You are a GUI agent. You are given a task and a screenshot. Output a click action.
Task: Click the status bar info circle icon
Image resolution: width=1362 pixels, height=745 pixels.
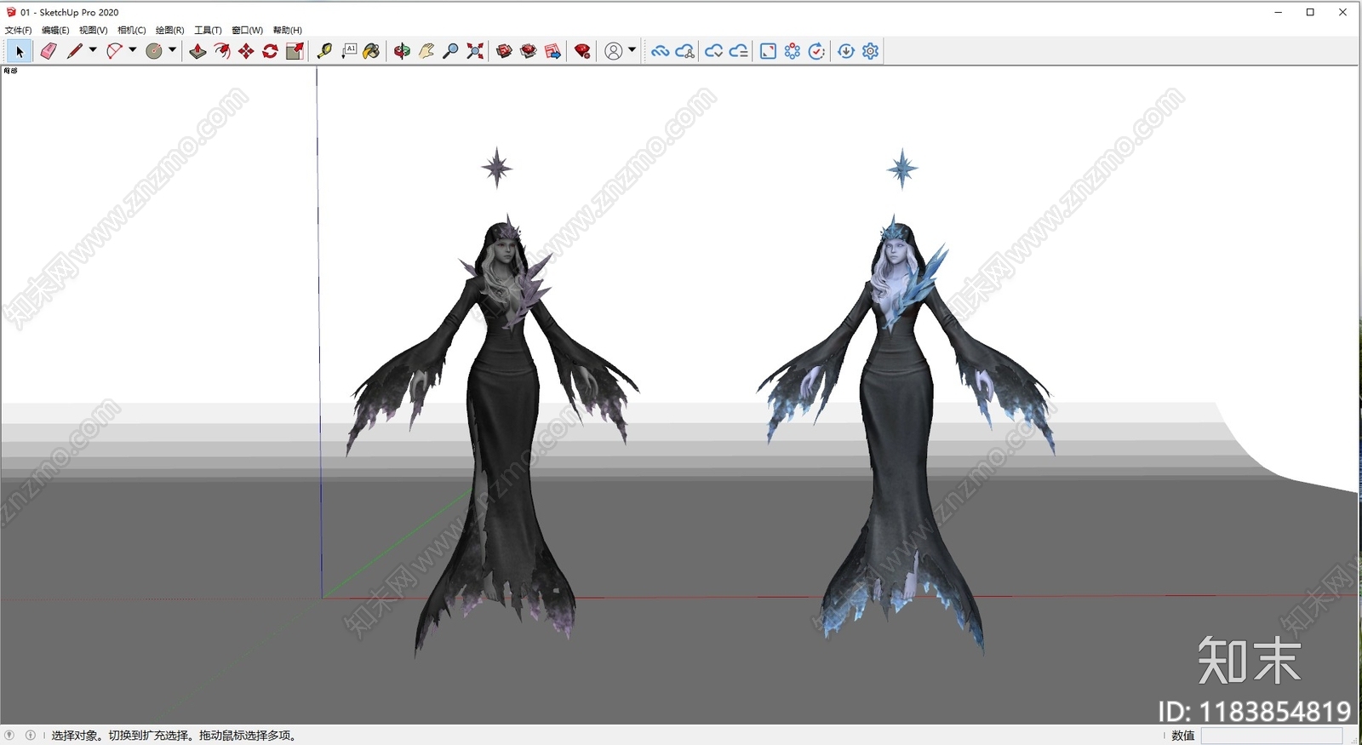click(31, 735)
